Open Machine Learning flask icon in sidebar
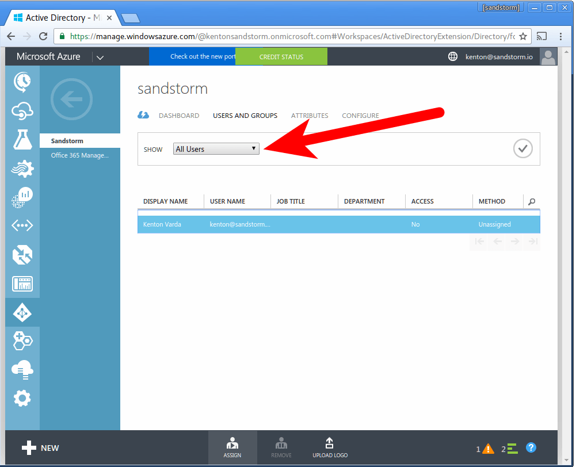The image size is (576, 467). (22, 140)
